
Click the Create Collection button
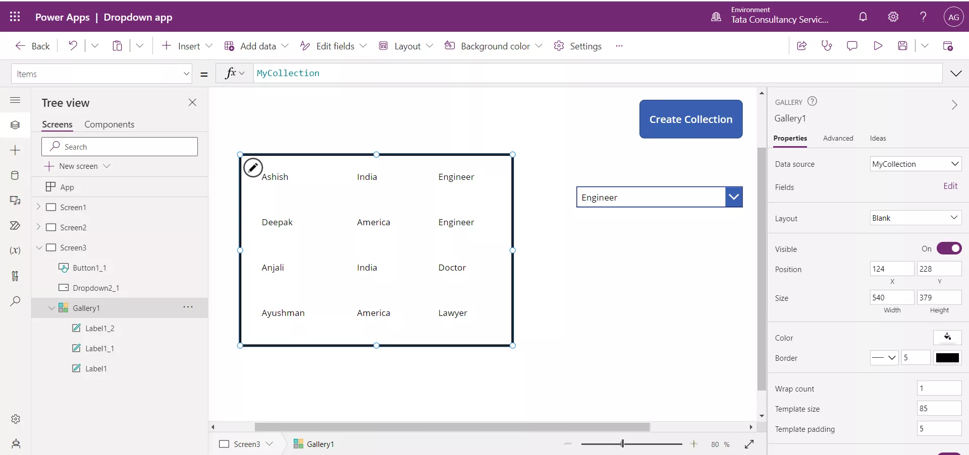[691, 119]
